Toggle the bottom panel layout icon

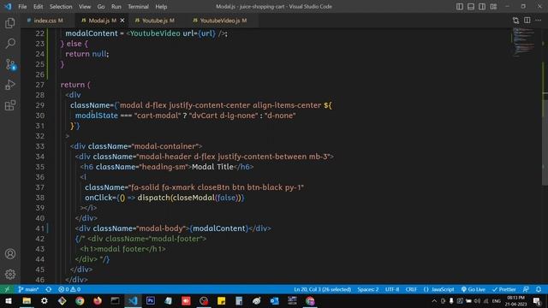click(471, 7)
